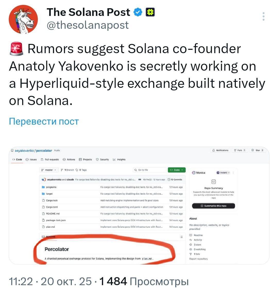Expand Monica's Instant model dropdown
The image size is (278, 292).
tap(223, 173)
